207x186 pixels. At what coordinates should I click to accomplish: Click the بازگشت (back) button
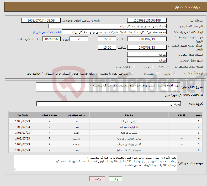pyautogui.click(x=97, y=179)
